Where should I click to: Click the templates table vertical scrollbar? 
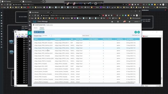pyautogui.click(x=139, y=75)
